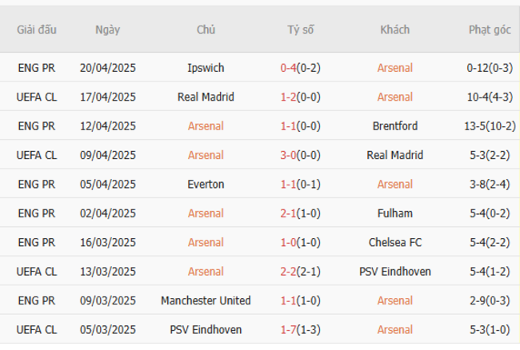Select the 'Tỷ số' column header
Viewport: 520px width, 350px height.
(301, 30)
